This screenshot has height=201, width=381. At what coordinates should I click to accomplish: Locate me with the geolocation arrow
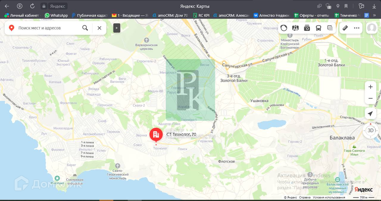pyautogui.click(x=370, y=114)
